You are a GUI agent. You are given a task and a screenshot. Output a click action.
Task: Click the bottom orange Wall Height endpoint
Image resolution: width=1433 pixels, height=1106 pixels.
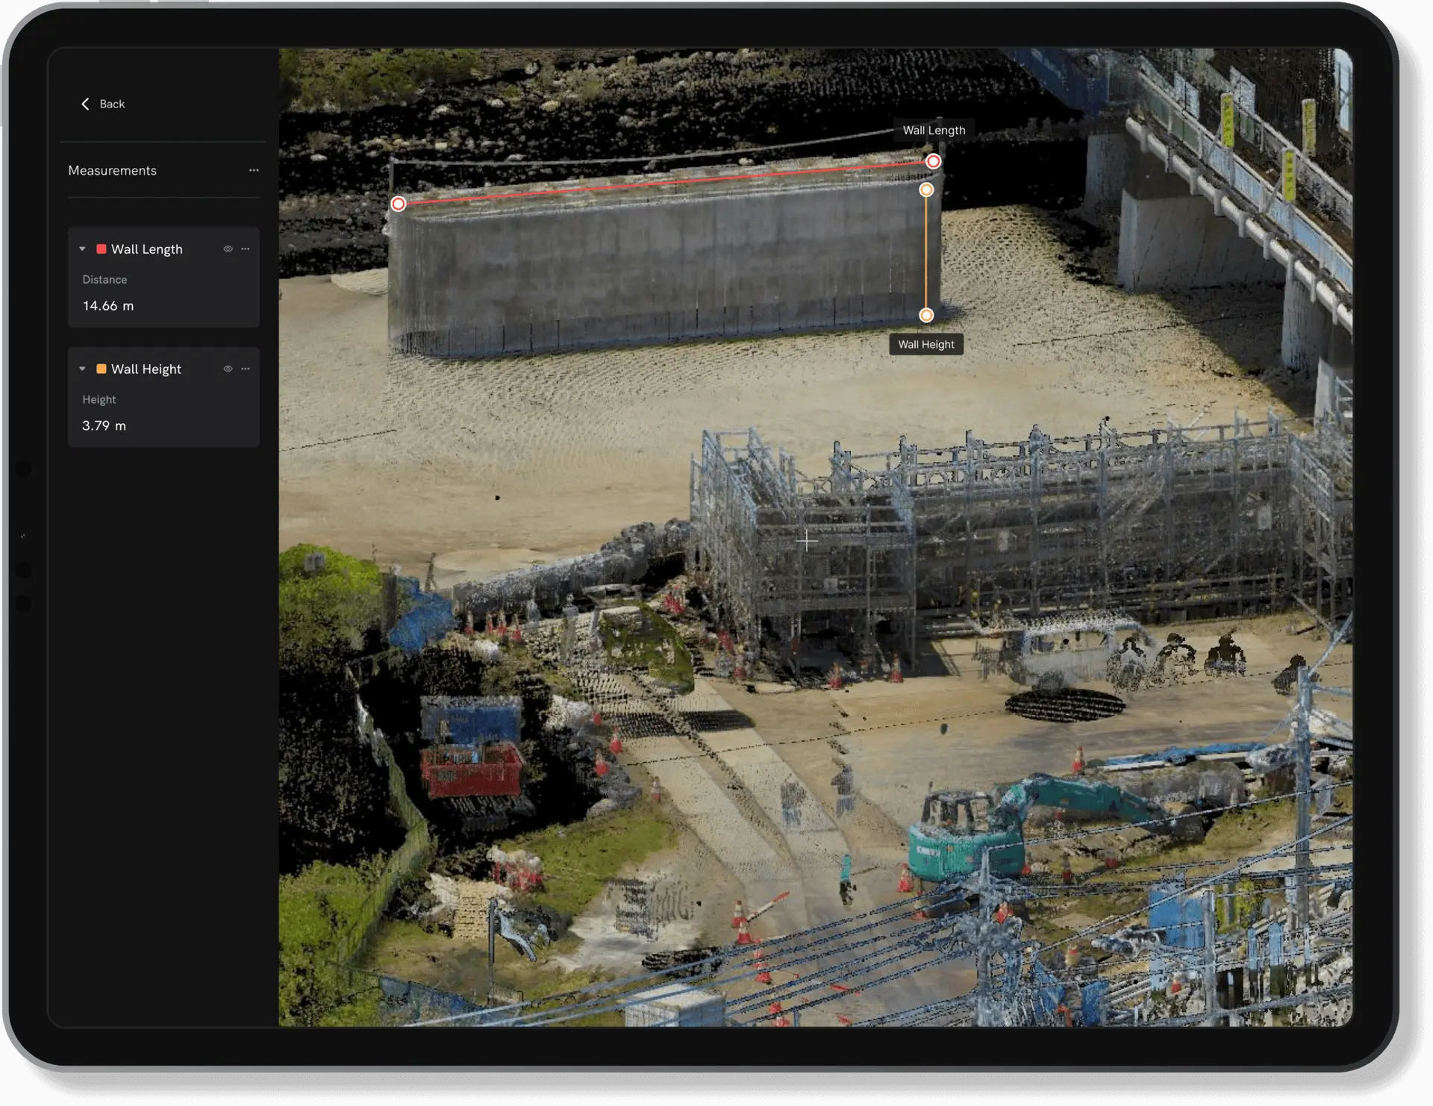click(926, 316)
